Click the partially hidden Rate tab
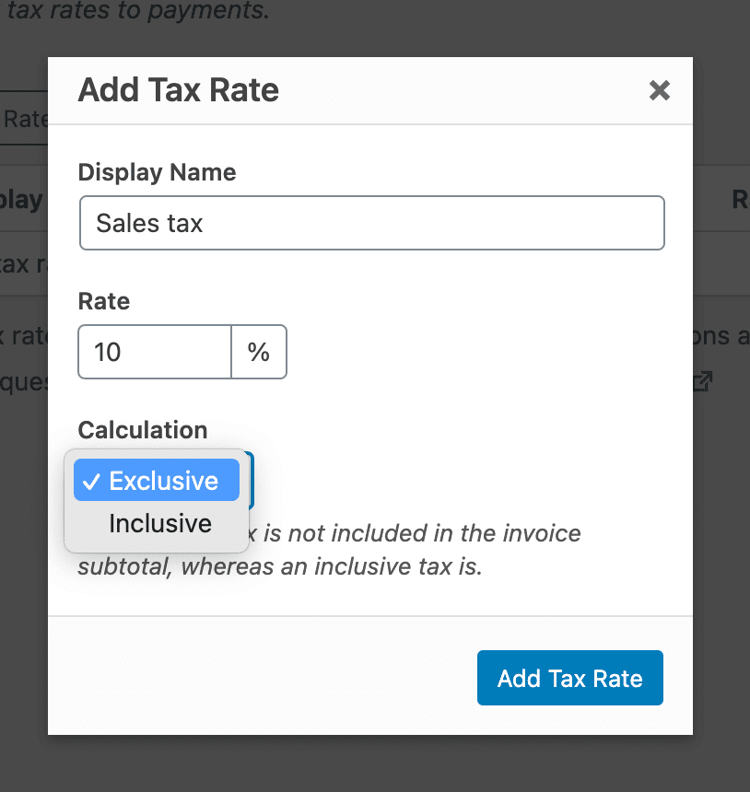The height and width of the screenshot is (792, 750). (25, 119)
